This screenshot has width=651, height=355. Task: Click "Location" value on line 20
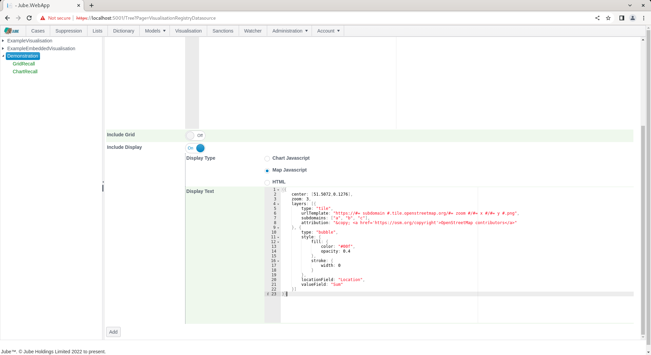click(x=350, y=280)
